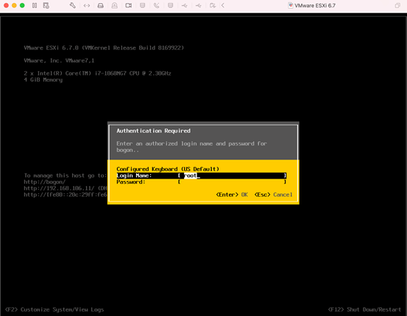Screen dimensions: 407x316
Task: Click the CD/DVD drive device icon
Action: click(115, 5)
